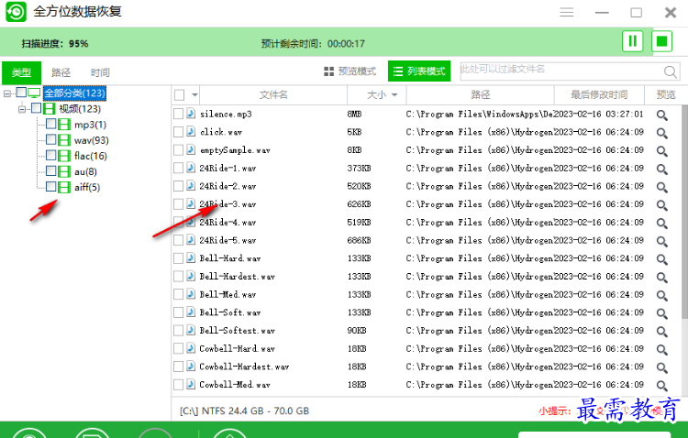Check the box for click.wav
688x438 pixels.
(x=178, y=132)
